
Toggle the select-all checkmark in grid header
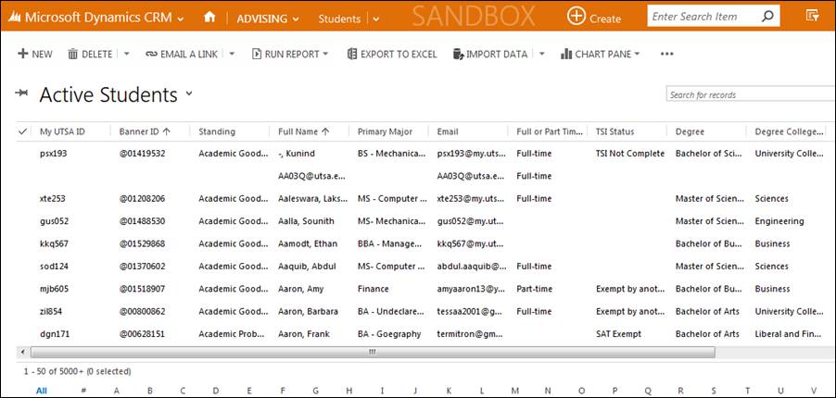[x=22, y=131]
